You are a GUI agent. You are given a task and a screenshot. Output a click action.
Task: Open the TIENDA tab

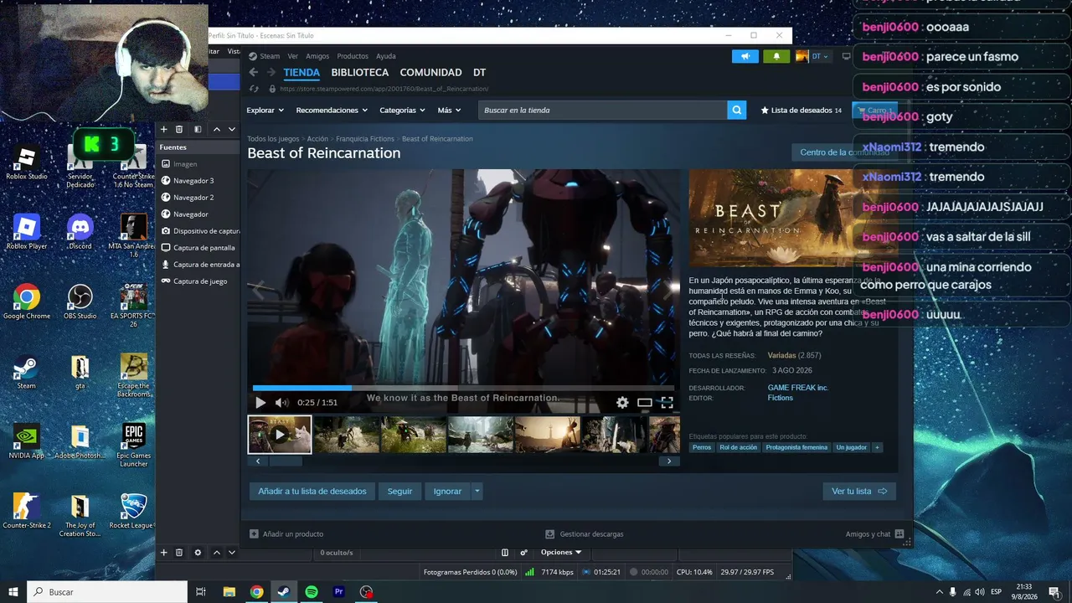pos(301,73)
